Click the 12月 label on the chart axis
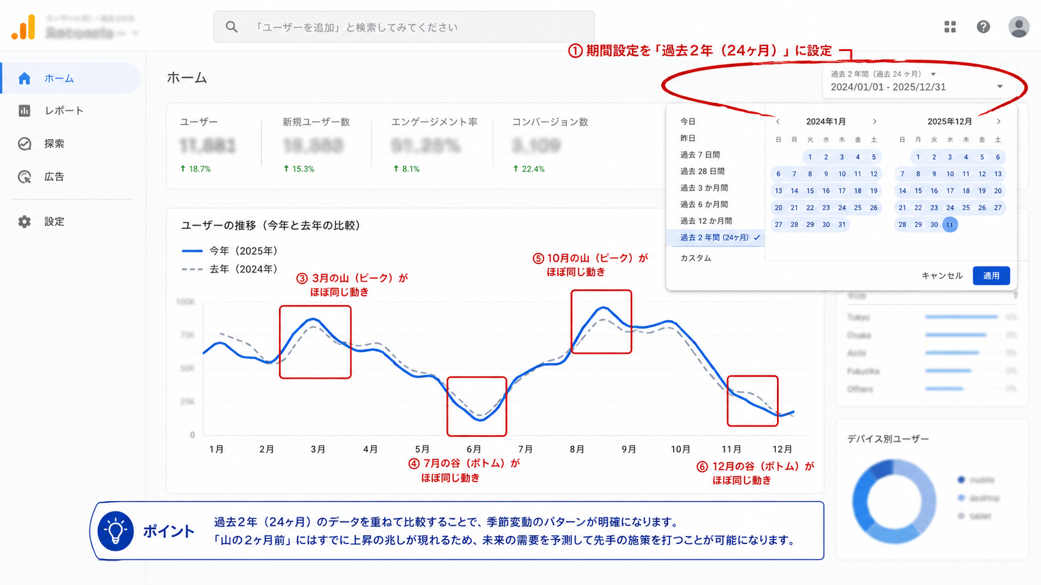This screenshot has width=1041, height=585. (x=782, y=449)
